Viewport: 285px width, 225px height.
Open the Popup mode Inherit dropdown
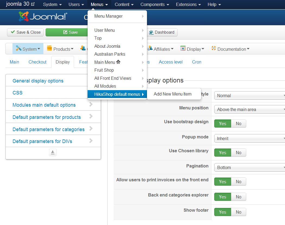pyautogui.click(x=249, y=138)
